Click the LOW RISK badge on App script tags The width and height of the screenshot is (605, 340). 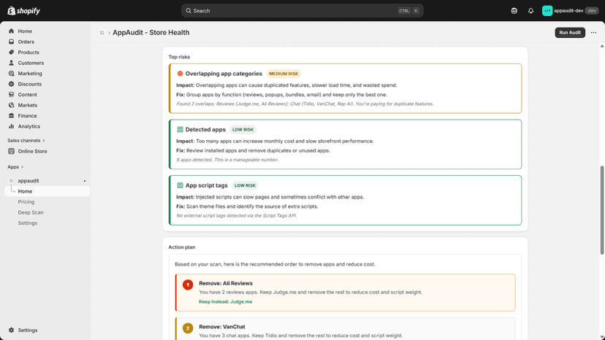coord(245,185)
